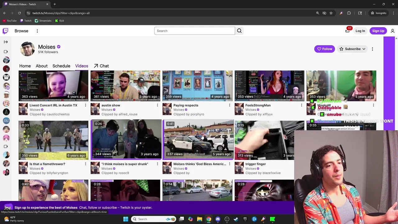
Task: Open the user account menu icon
Action: tap(392, 31)
